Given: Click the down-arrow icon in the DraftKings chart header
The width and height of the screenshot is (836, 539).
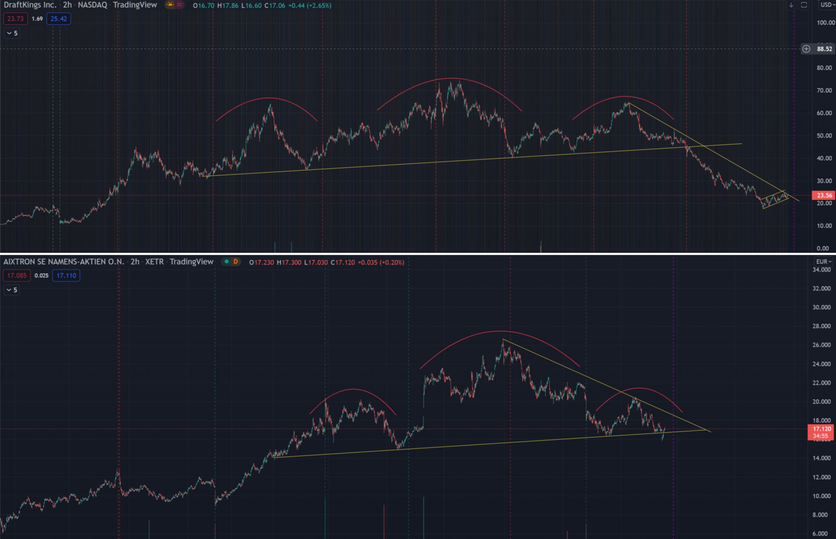Looking at the screenshot, I should (791, 5).
